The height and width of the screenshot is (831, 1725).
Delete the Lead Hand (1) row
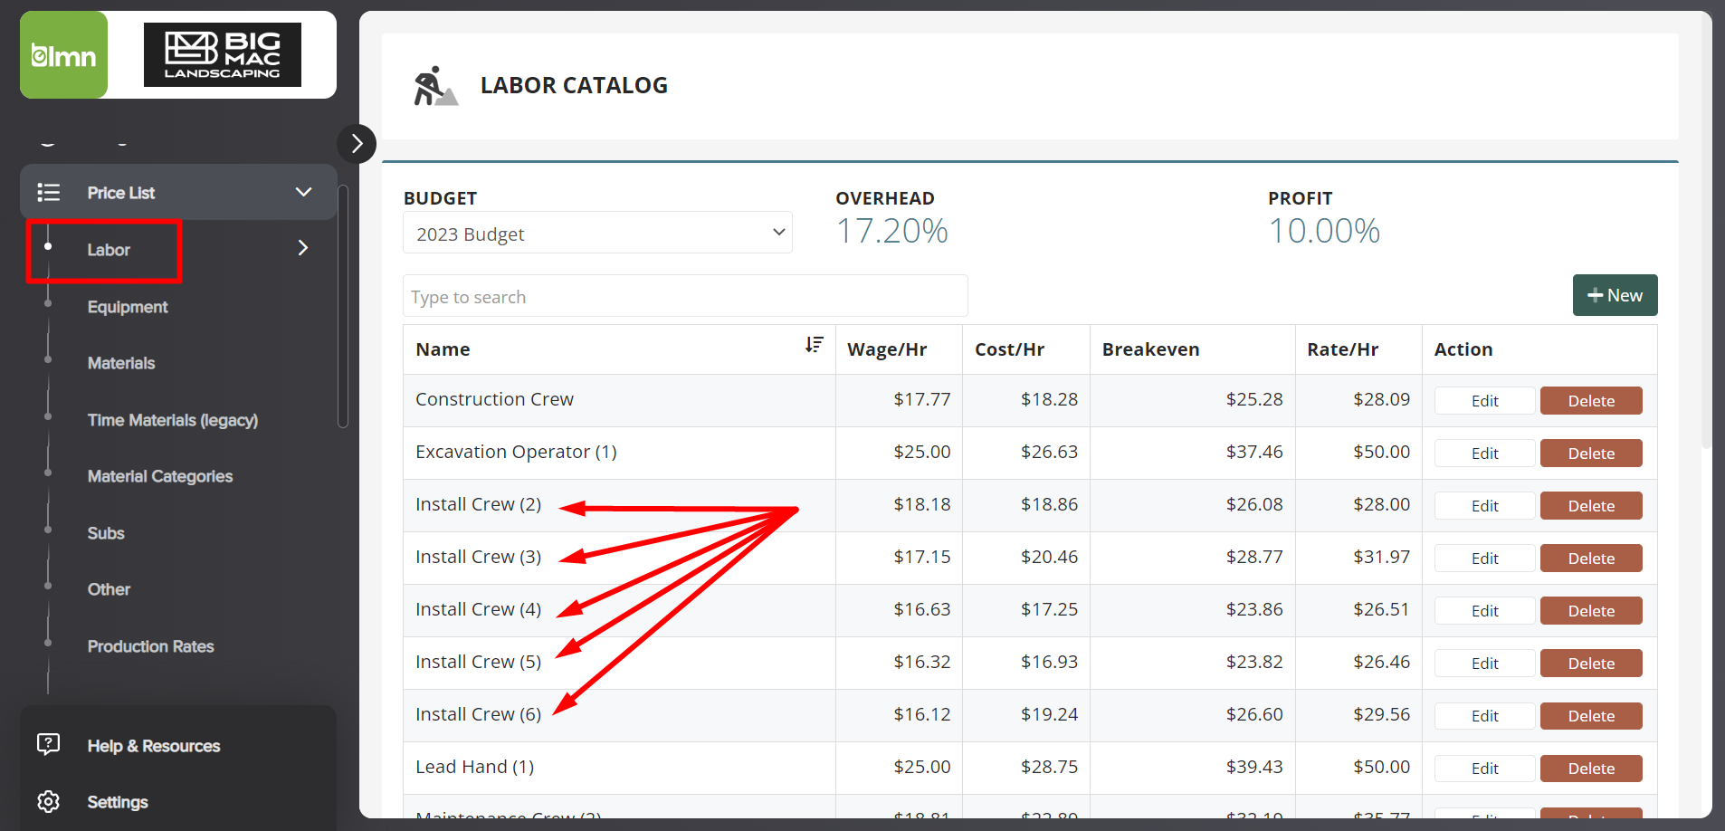pyautogui.click(x=1591, y=769)
